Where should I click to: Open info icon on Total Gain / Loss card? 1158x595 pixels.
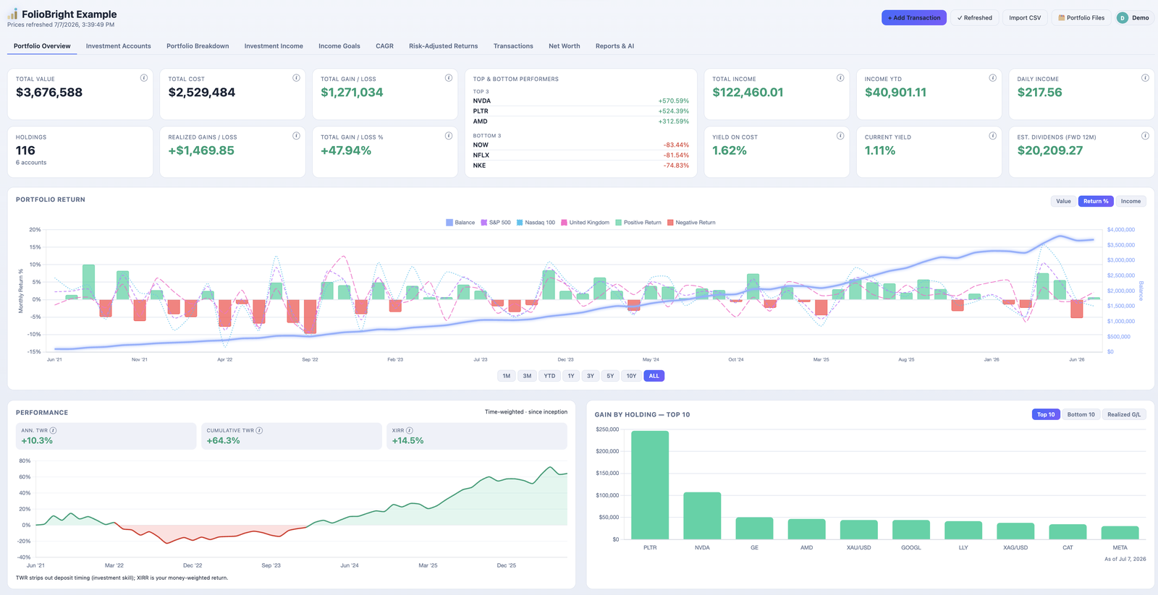[x=449, y=78]
